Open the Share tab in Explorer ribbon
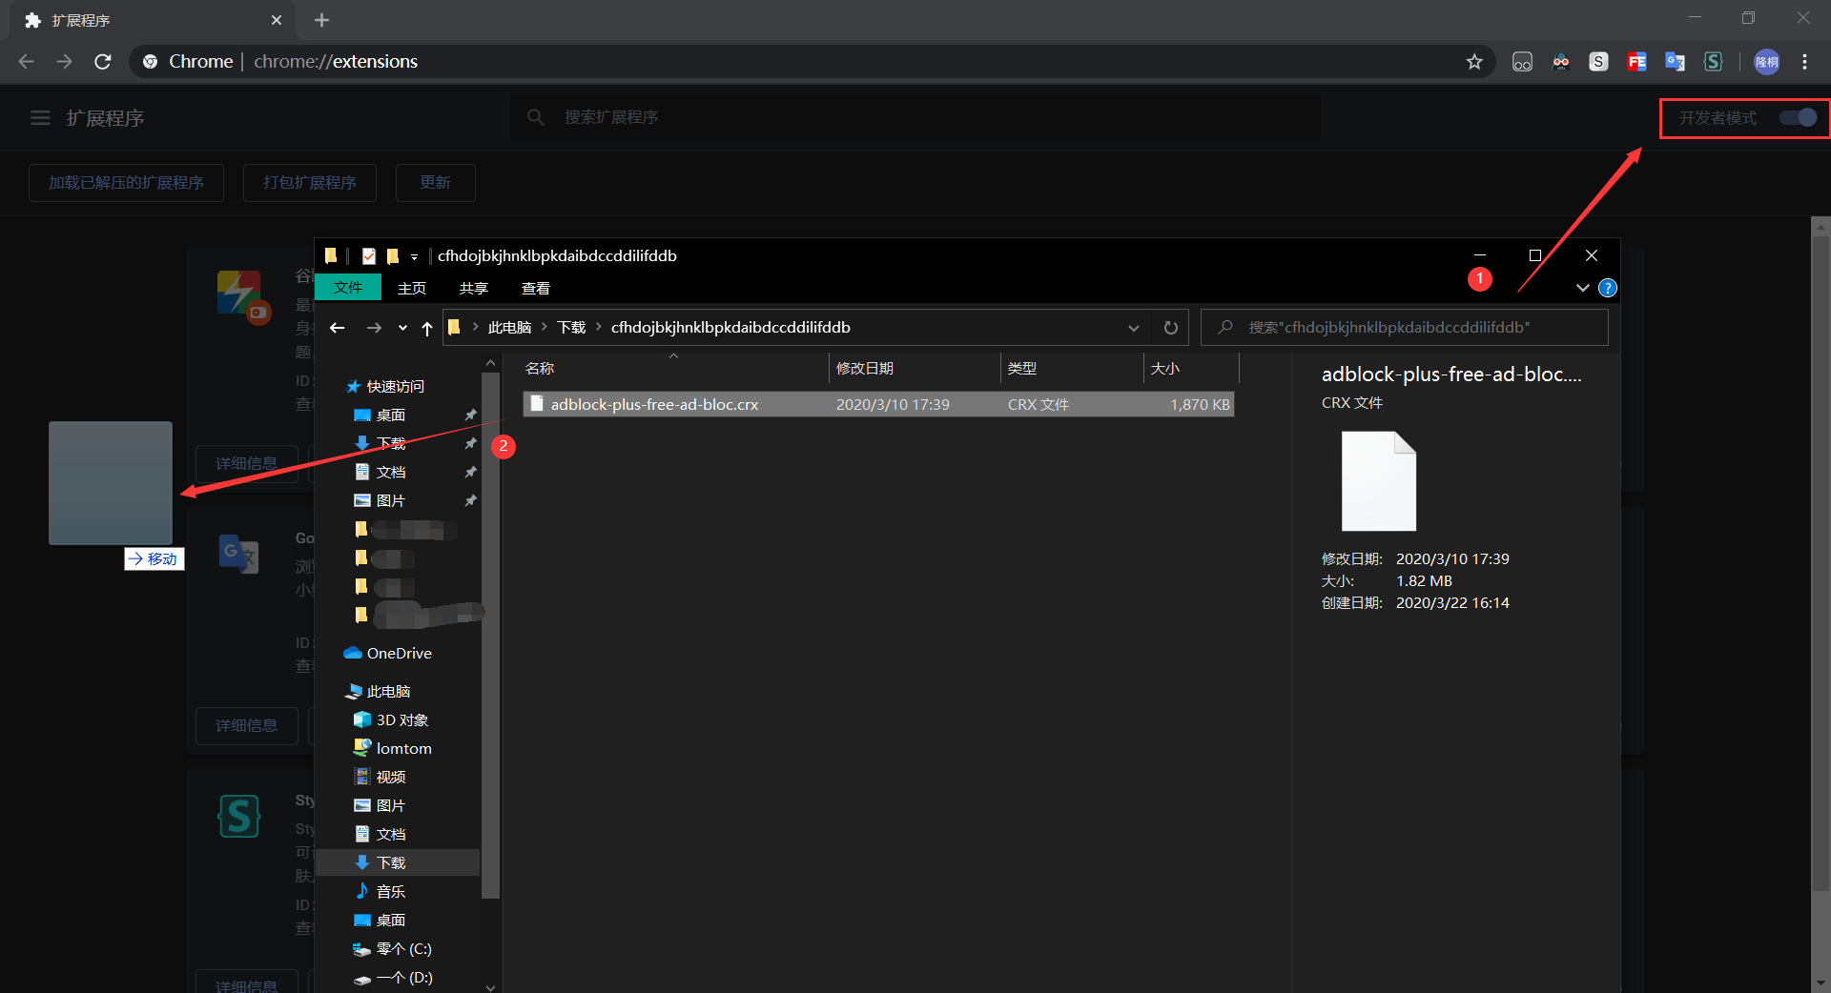1831x993 pixels. [x=474, y=288]
